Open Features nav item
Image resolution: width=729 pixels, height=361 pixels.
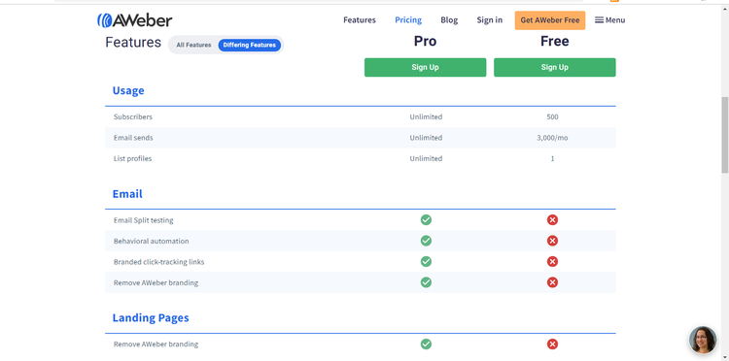pos(360,20)
